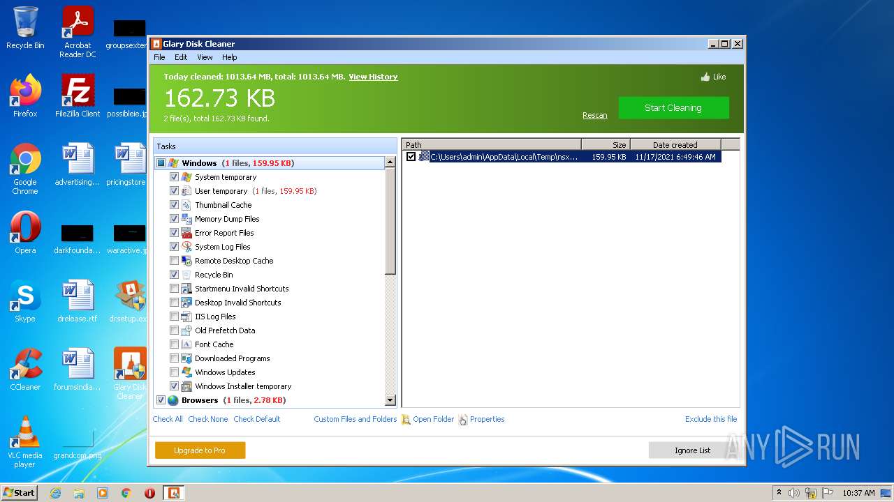Open the FileZilla Client desktop icon
Viewport: 894px width, 502px height.
[x=78, y=96]
